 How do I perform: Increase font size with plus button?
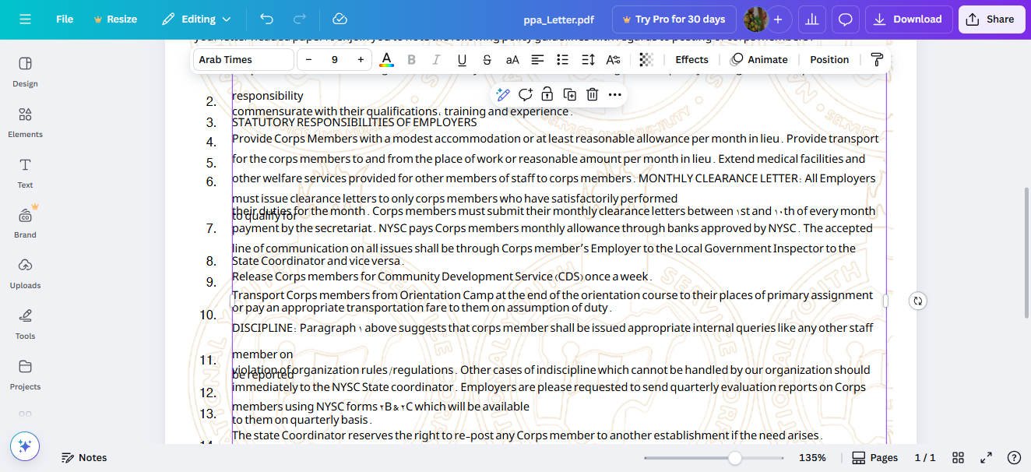(x=361, y=60)
